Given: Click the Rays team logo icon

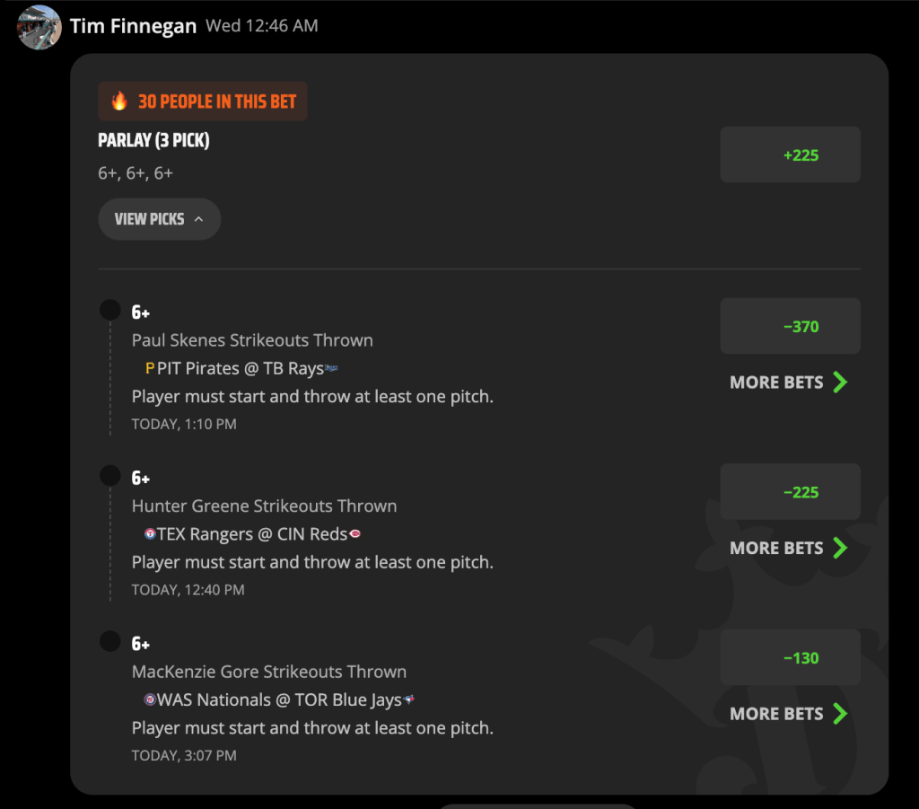Looking at the screenshot, I should click(332, 367).
